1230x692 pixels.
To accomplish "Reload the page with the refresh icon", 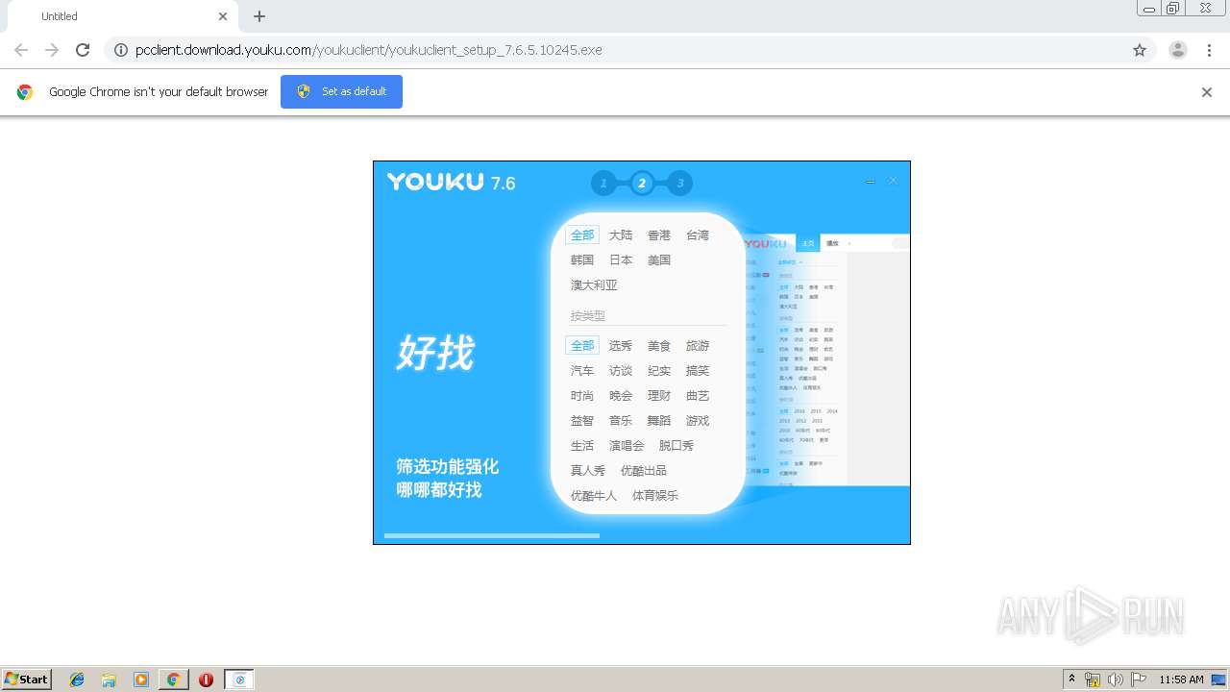I will (83, 50).
